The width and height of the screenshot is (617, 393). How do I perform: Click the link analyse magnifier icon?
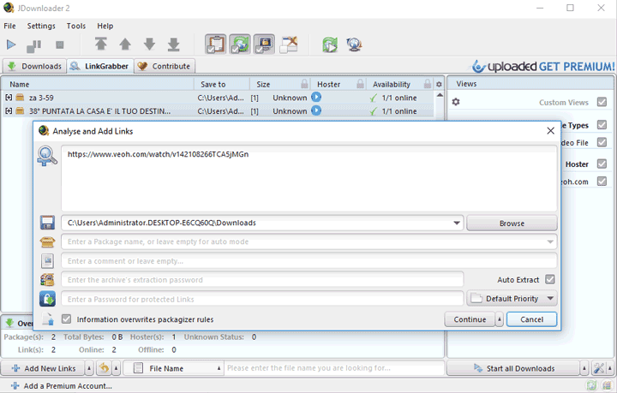[47, 156]
